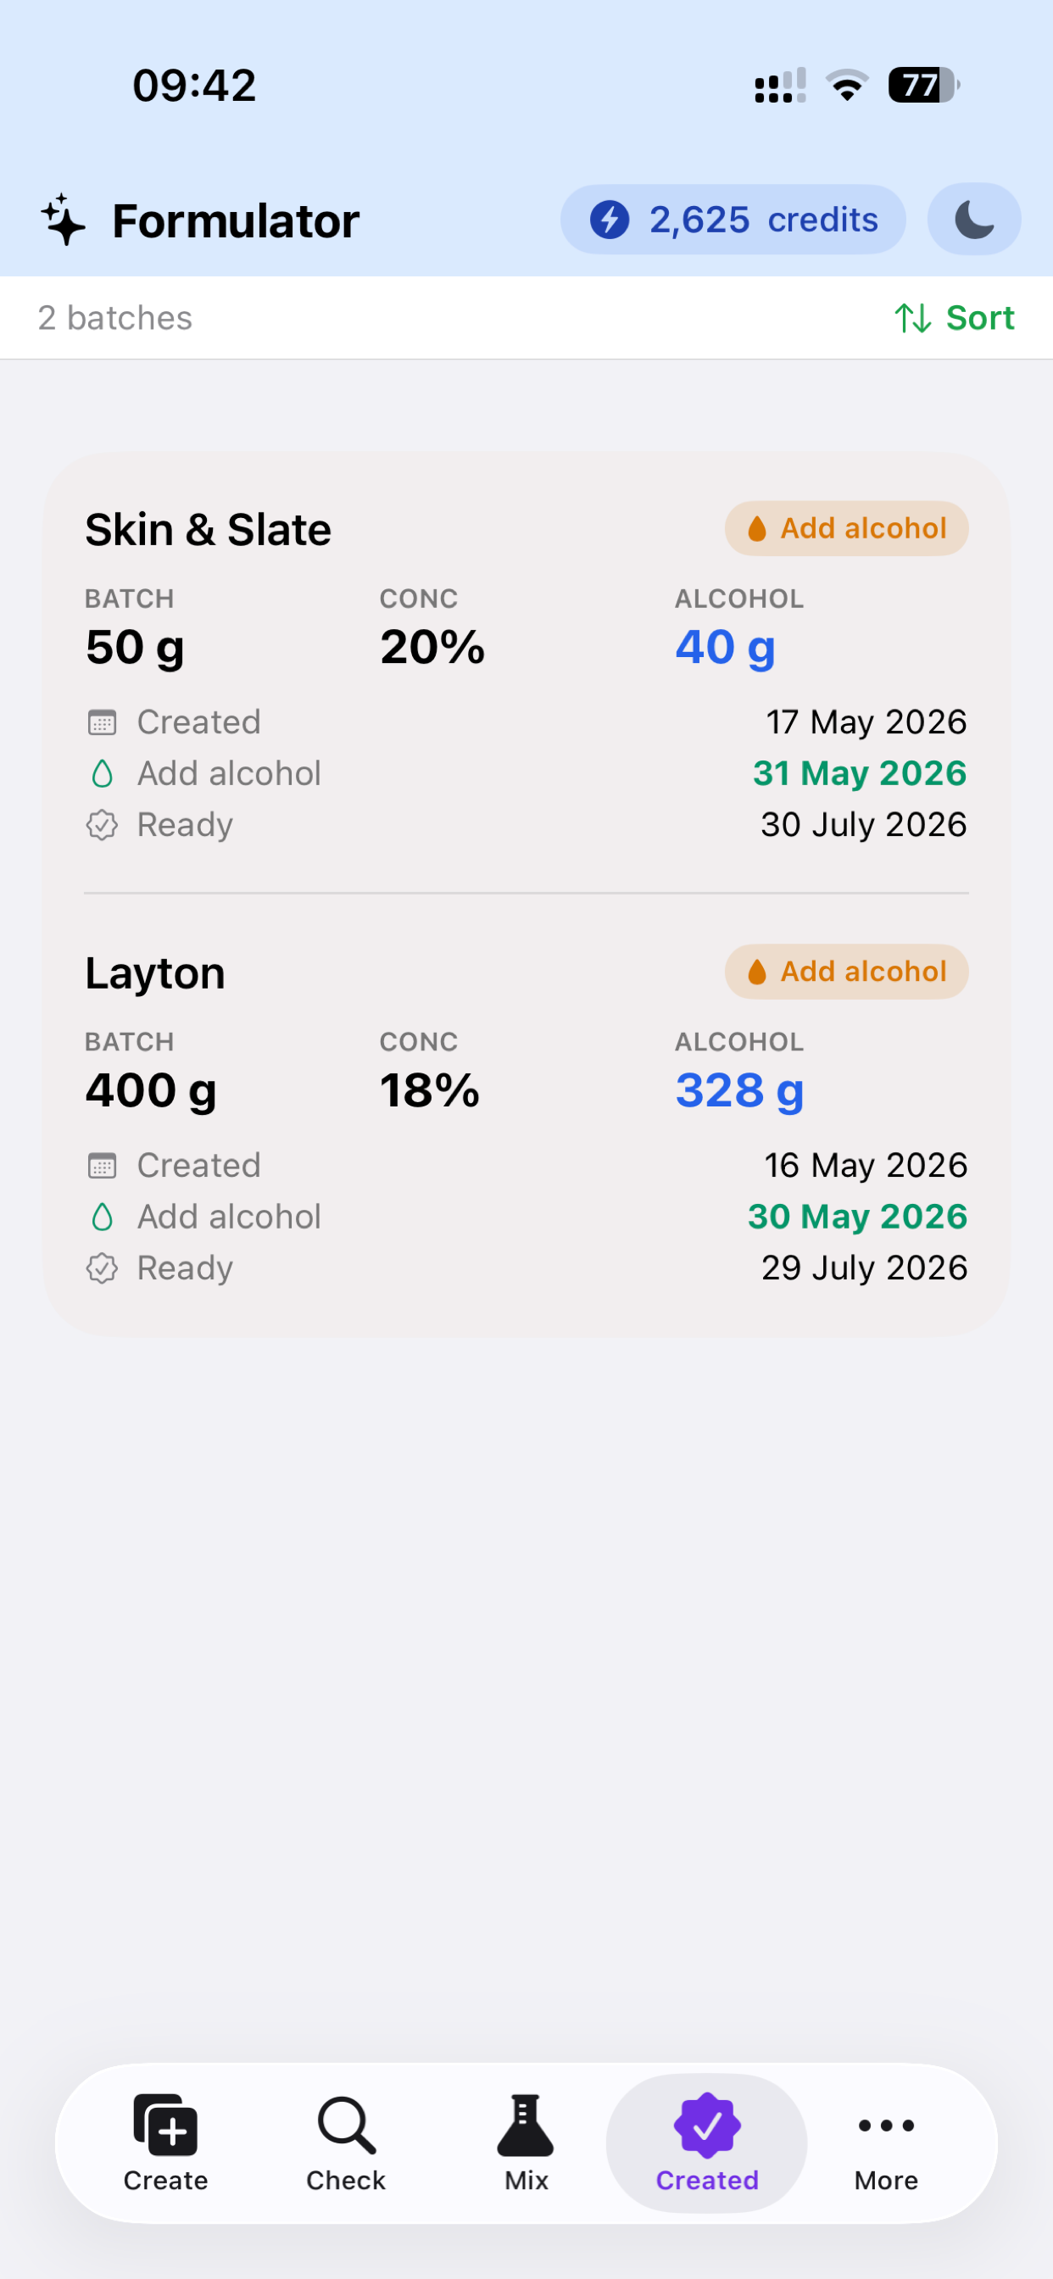Viewport: 1053px width, 2279px height.
Task: Tap Ready seal icon for Skin & Slate
Action: pyautogui.click(x=102, y=826)
